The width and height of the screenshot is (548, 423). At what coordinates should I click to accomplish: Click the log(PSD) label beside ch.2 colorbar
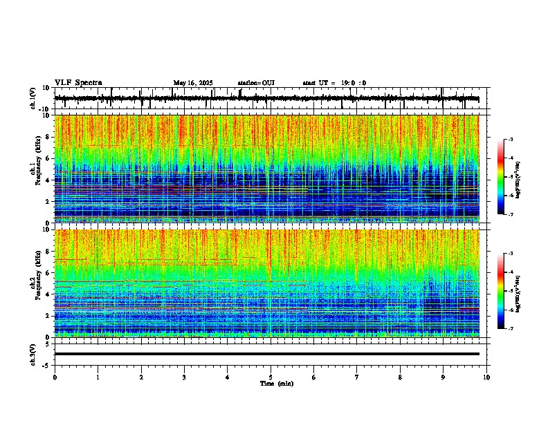click(518, 294)
